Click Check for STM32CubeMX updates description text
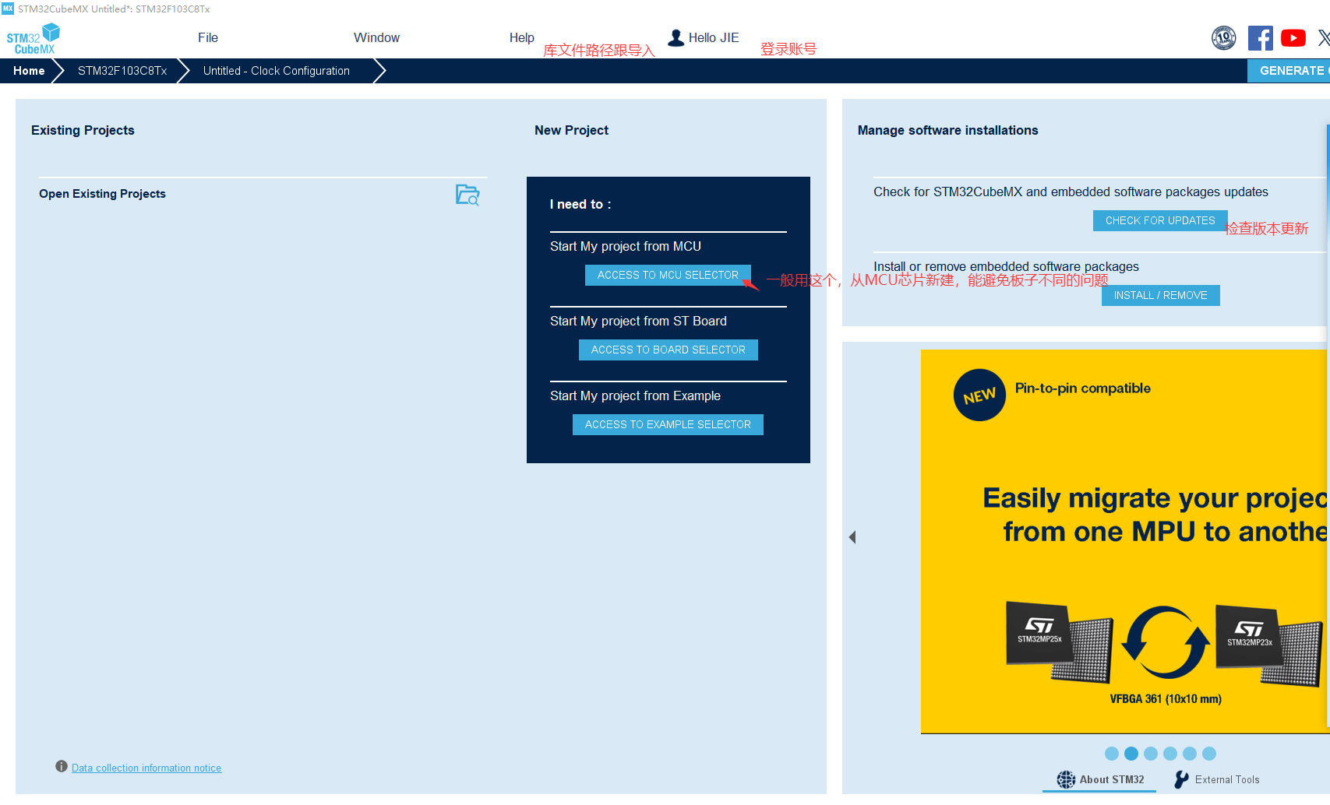 click(x=1071, y=192)
